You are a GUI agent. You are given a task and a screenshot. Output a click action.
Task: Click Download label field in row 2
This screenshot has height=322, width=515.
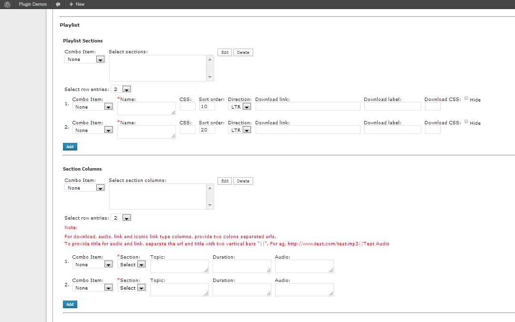pos(392,130)
